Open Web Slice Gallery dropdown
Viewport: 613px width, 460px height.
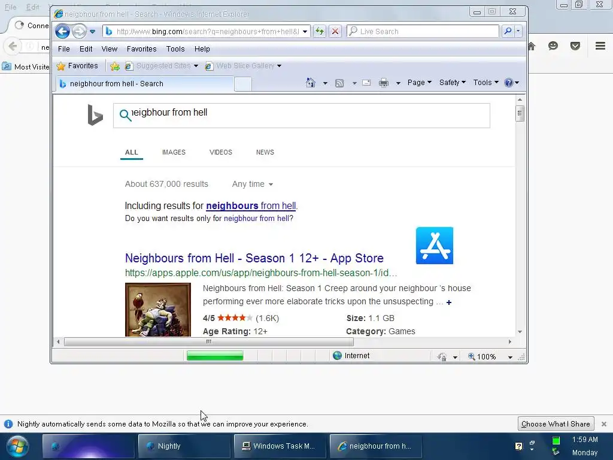[x=279, y=66]
